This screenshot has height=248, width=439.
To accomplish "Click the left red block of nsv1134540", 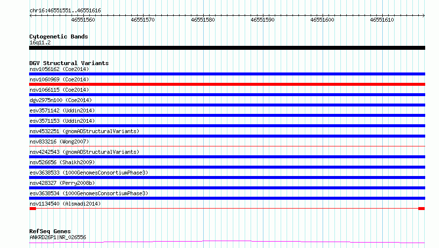I will tap(33, 209).
